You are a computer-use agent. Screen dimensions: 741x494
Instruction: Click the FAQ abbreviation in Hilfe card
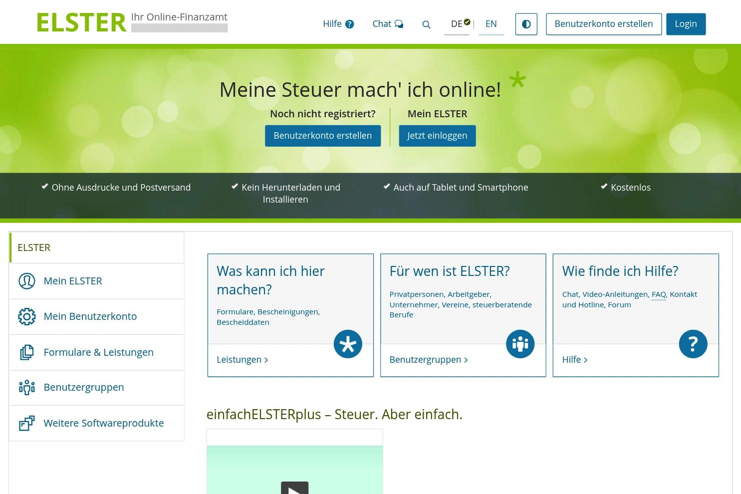point(659,294)
